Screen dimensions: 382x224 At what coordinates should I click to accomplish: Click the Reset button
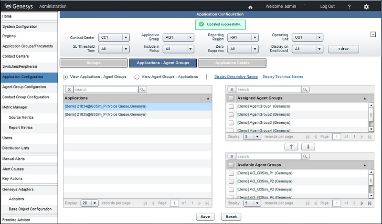[231, 217]
